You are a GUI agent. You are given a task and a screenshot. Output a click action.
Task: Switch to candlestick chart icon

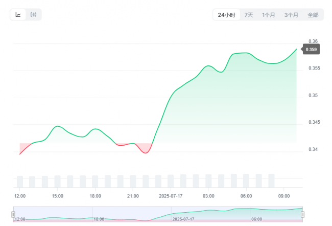click(x=33, y=15)
